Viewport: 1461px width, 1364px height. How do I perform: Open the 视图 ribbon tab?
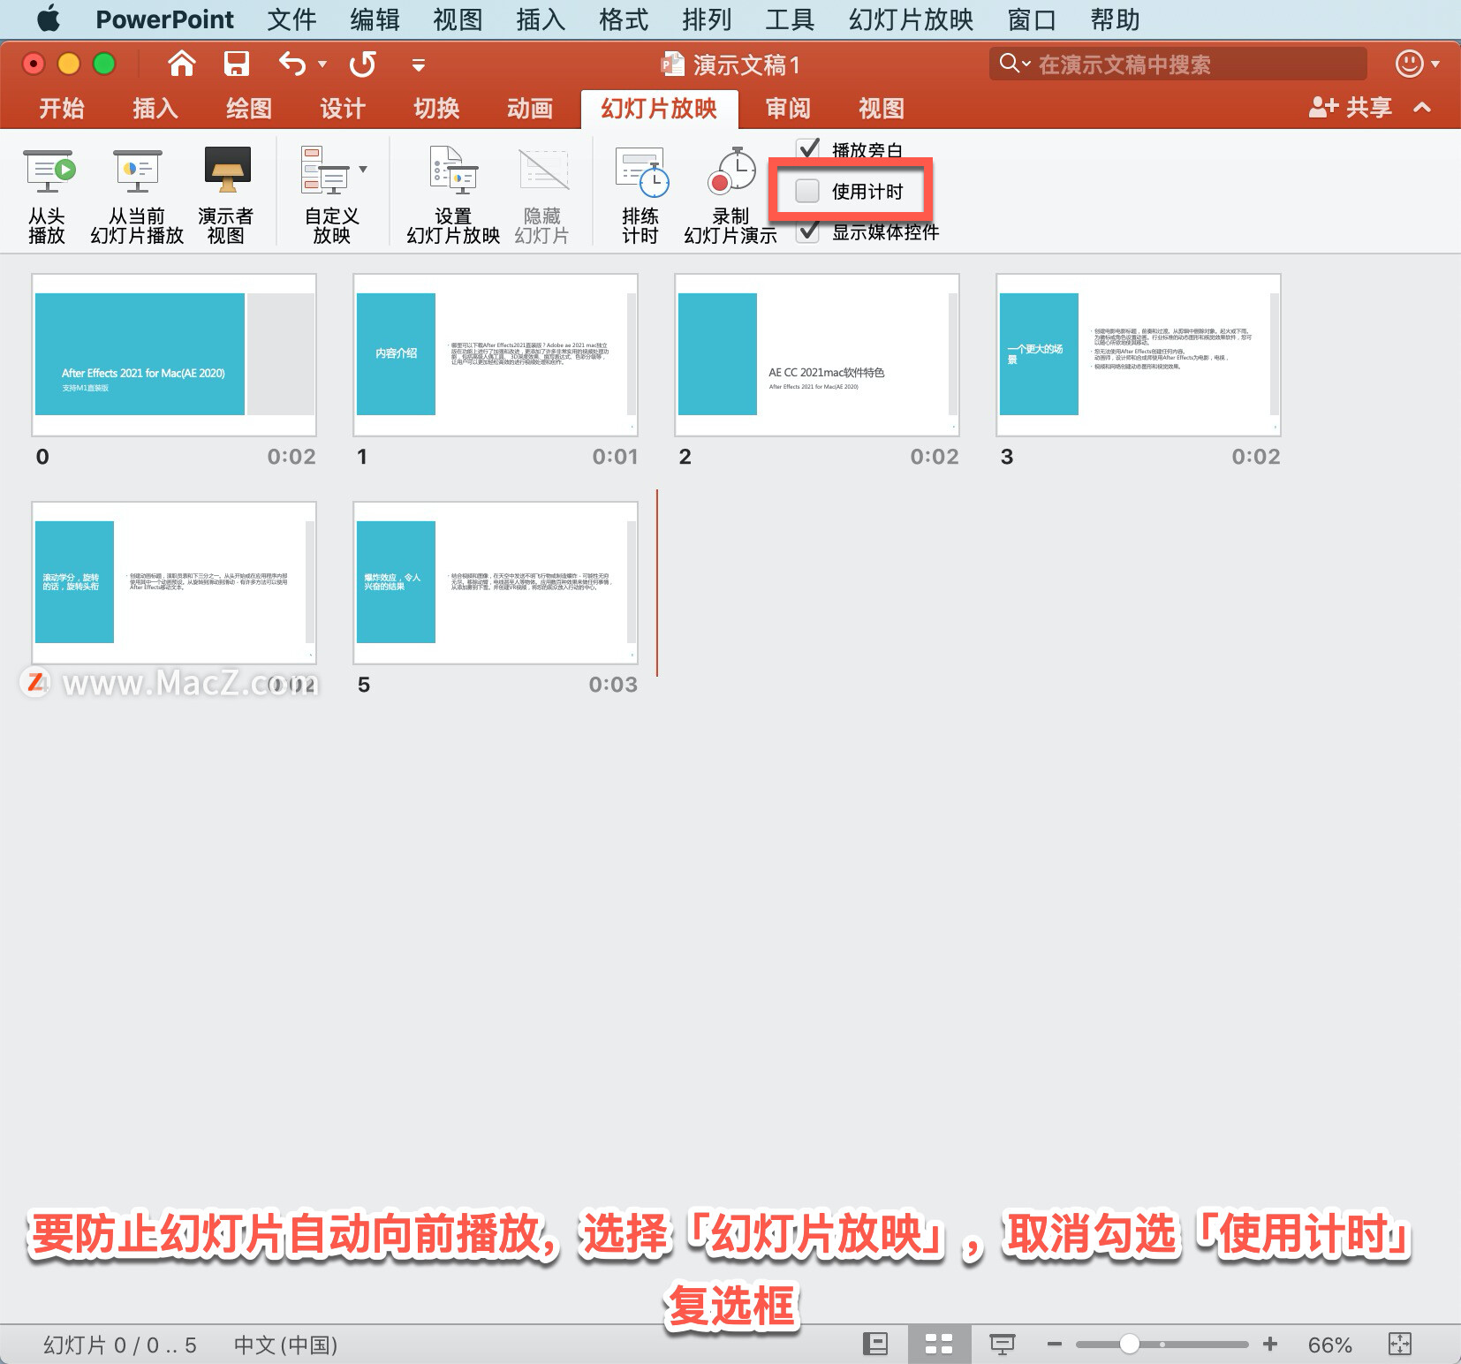click(x=882, y=108)
